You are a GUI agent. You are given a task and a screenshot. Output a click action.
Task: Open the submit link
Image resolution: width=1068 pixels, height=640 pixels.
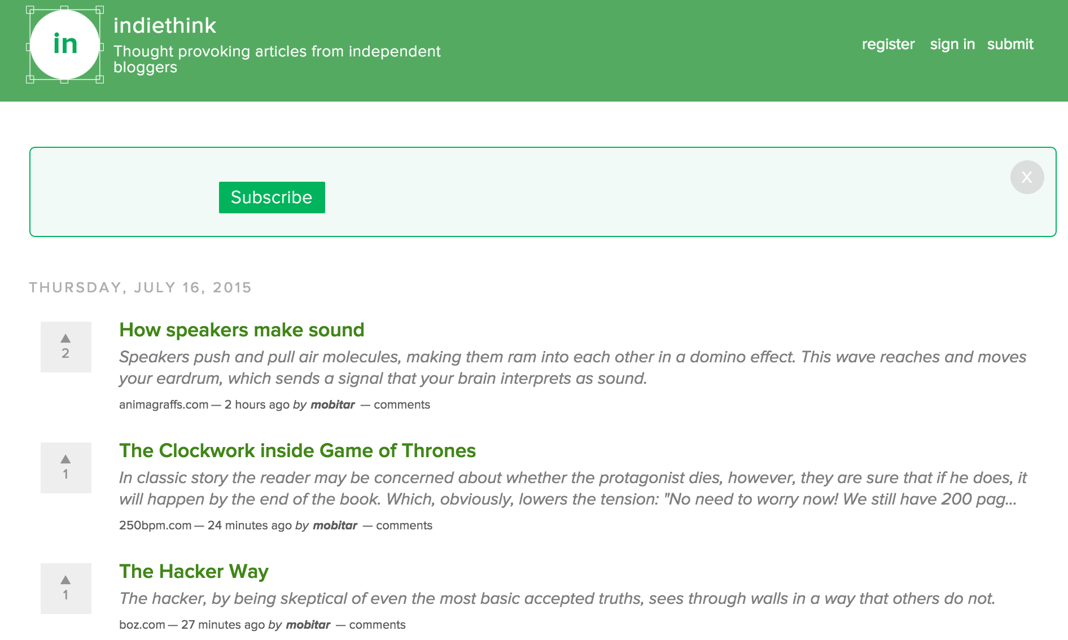tap(1010, 44)
